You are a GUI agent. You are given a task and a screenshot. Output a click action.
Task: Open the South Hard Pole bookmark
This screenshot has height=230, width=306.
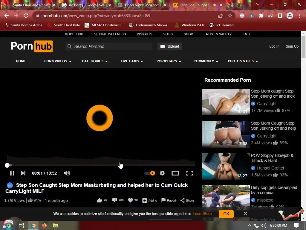coord(64,25)
